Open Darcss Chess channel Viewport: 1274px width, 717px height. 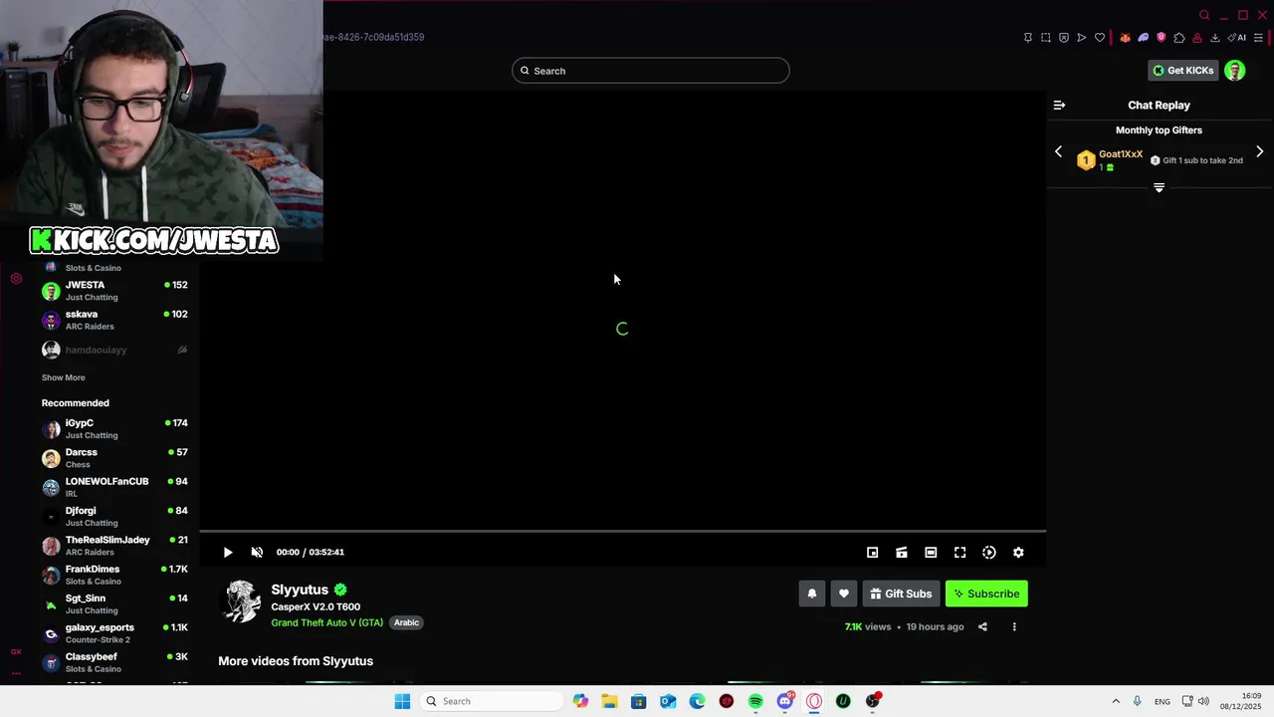tap(114, 458)
